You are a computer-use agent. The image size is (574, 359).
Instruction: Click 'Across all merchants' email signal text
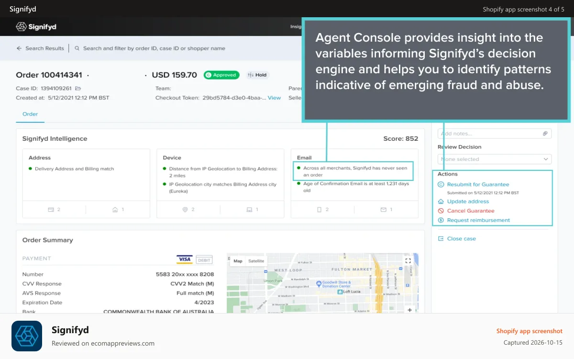pyautogui.click(x=356, y=172)
